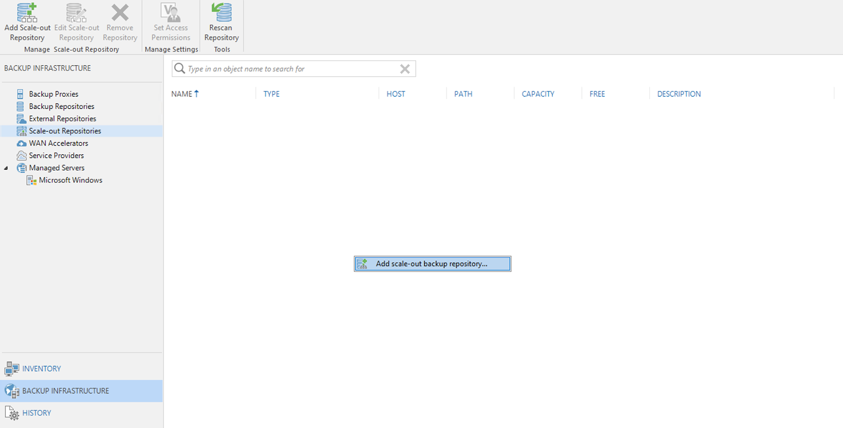843x428 pixels.
Task: Collapse the Managed Servers tree node
Action: pos(6,168)
